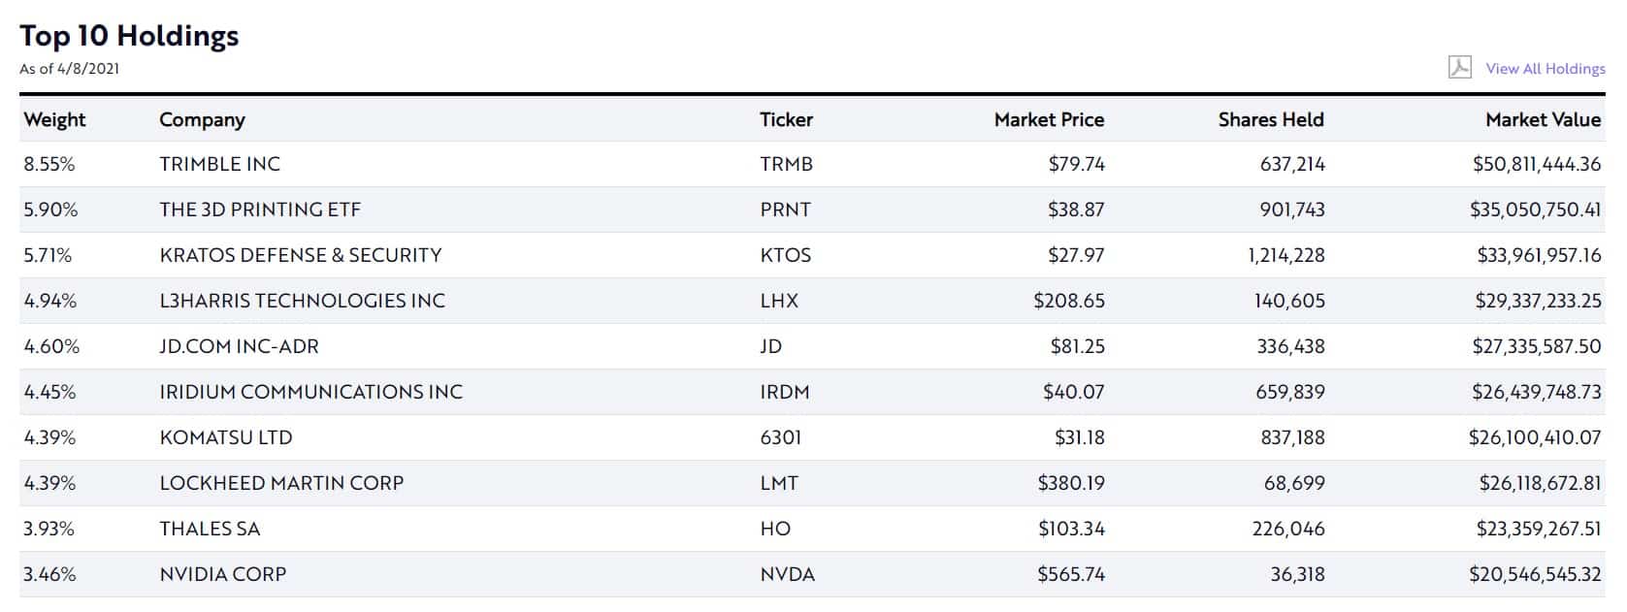The image size is (1627, 612).
Task: Open the View All Holdings link
Action: pyautogui.click(x=1546, y=68)
